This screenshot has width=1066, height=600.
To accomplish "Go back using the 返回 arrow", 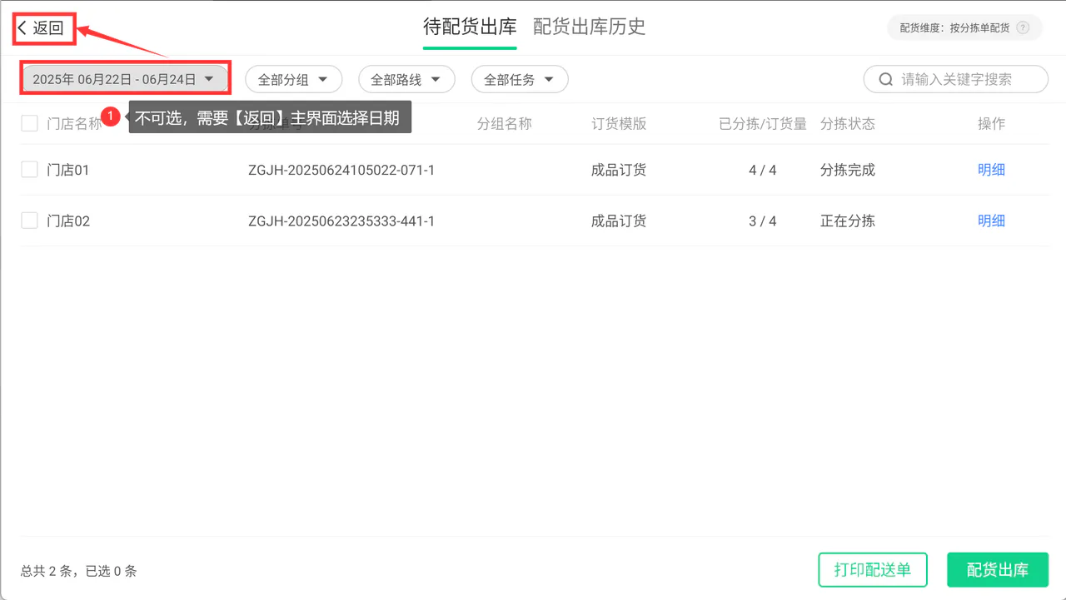I will [41, 28].
